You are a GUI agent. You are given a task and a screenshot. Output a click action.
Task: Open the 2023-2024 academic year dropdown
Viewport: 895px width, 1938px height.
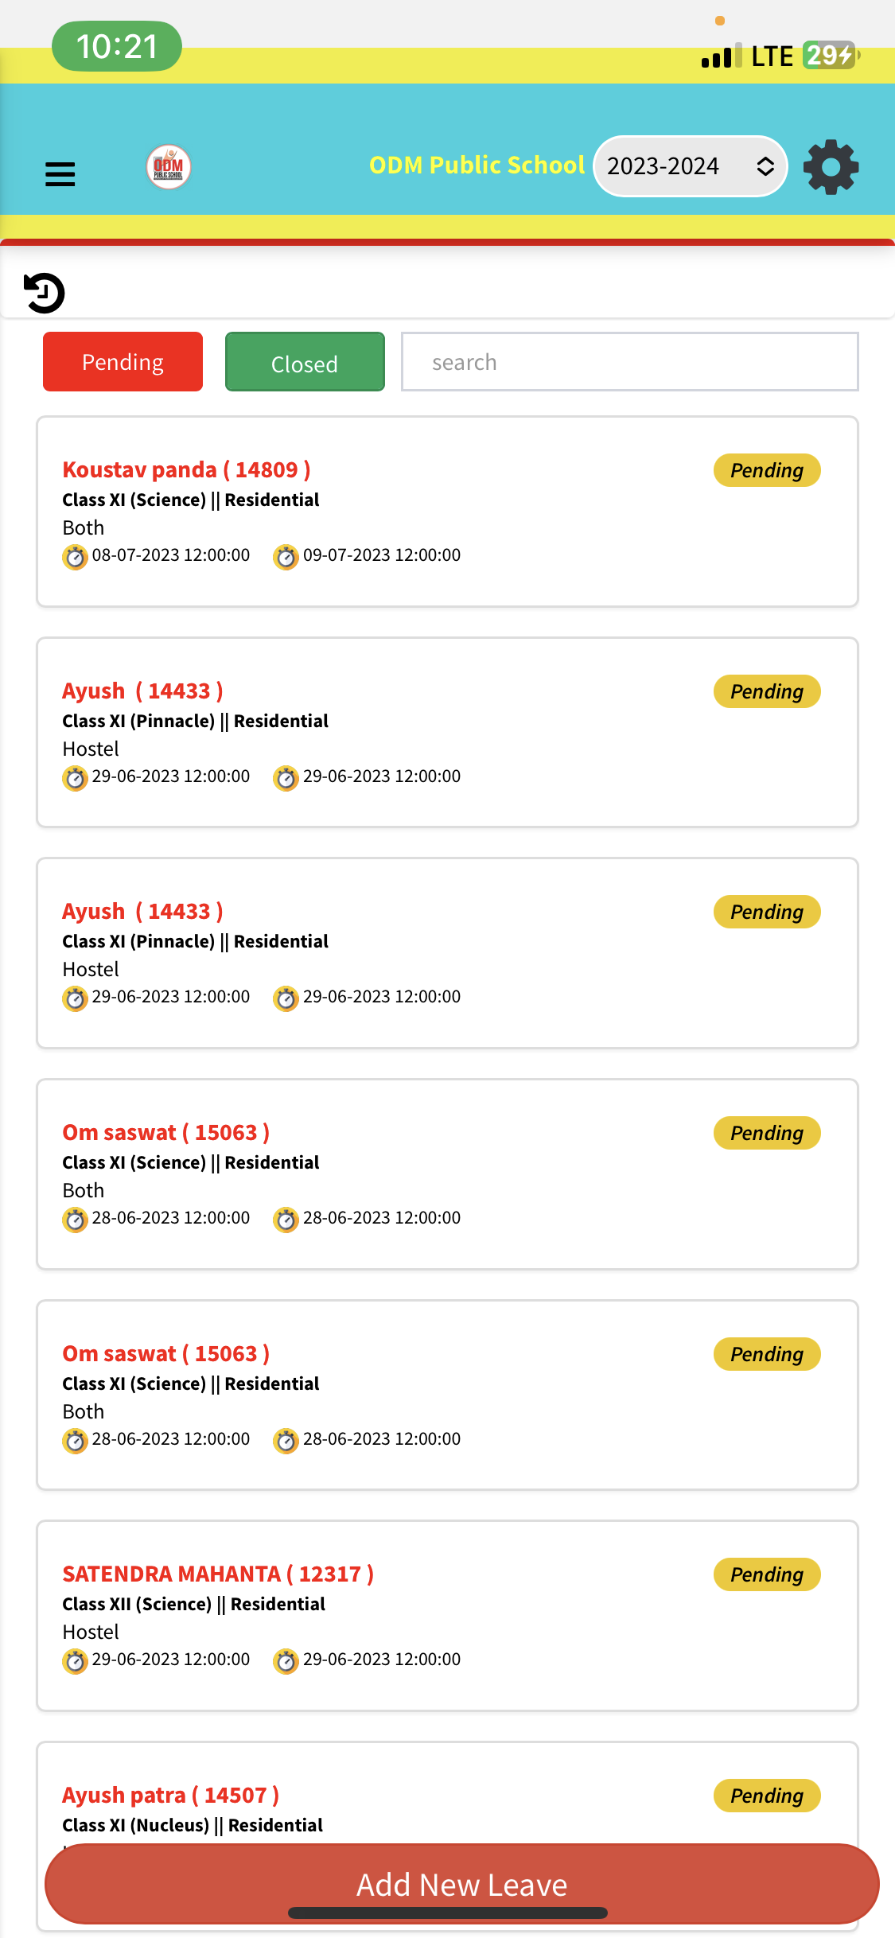[x=690, y=166]
